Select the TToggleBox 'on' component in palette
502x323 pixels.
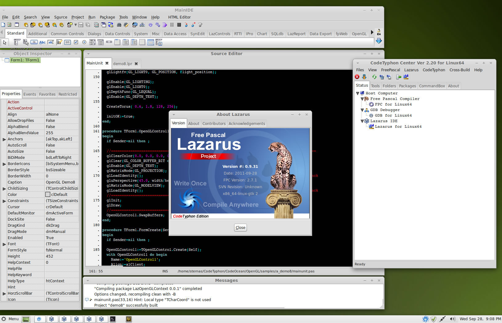coord(67,42)
